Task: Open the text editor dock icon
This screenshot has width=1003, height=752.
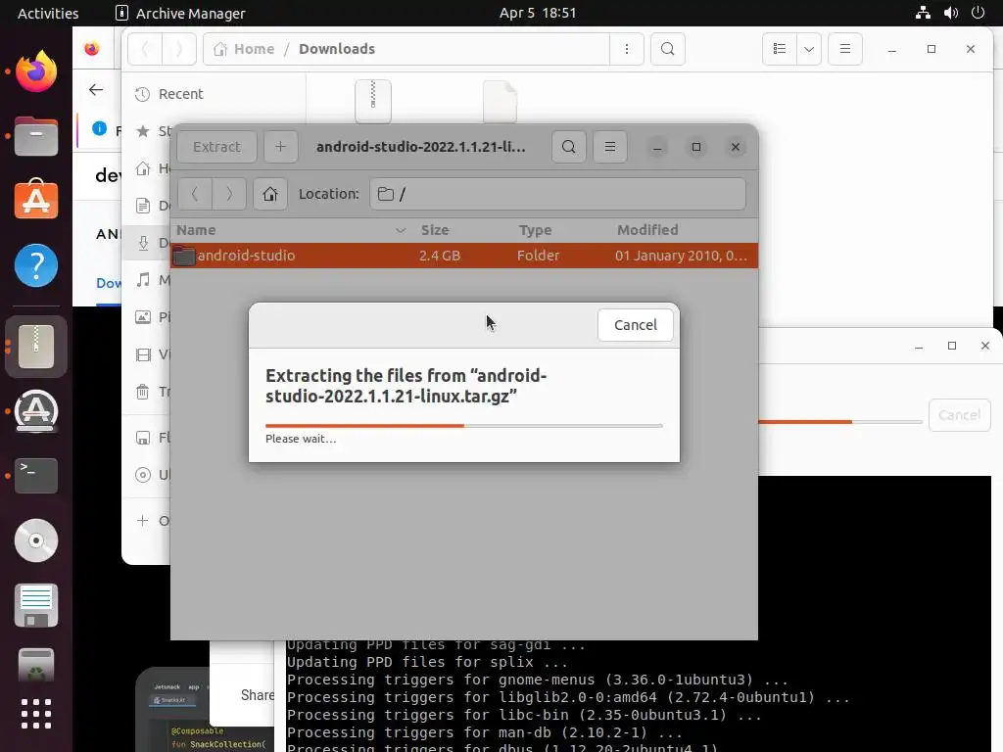Action: tap(36, 605)
